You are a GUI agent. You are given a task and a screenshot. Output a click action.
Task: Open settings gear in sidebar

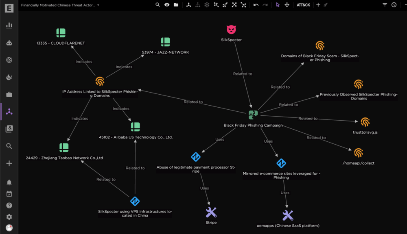pyautogui.click(x=9, y=217)
